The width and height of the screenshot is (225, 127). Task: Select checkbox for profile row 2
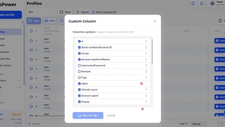31,50
